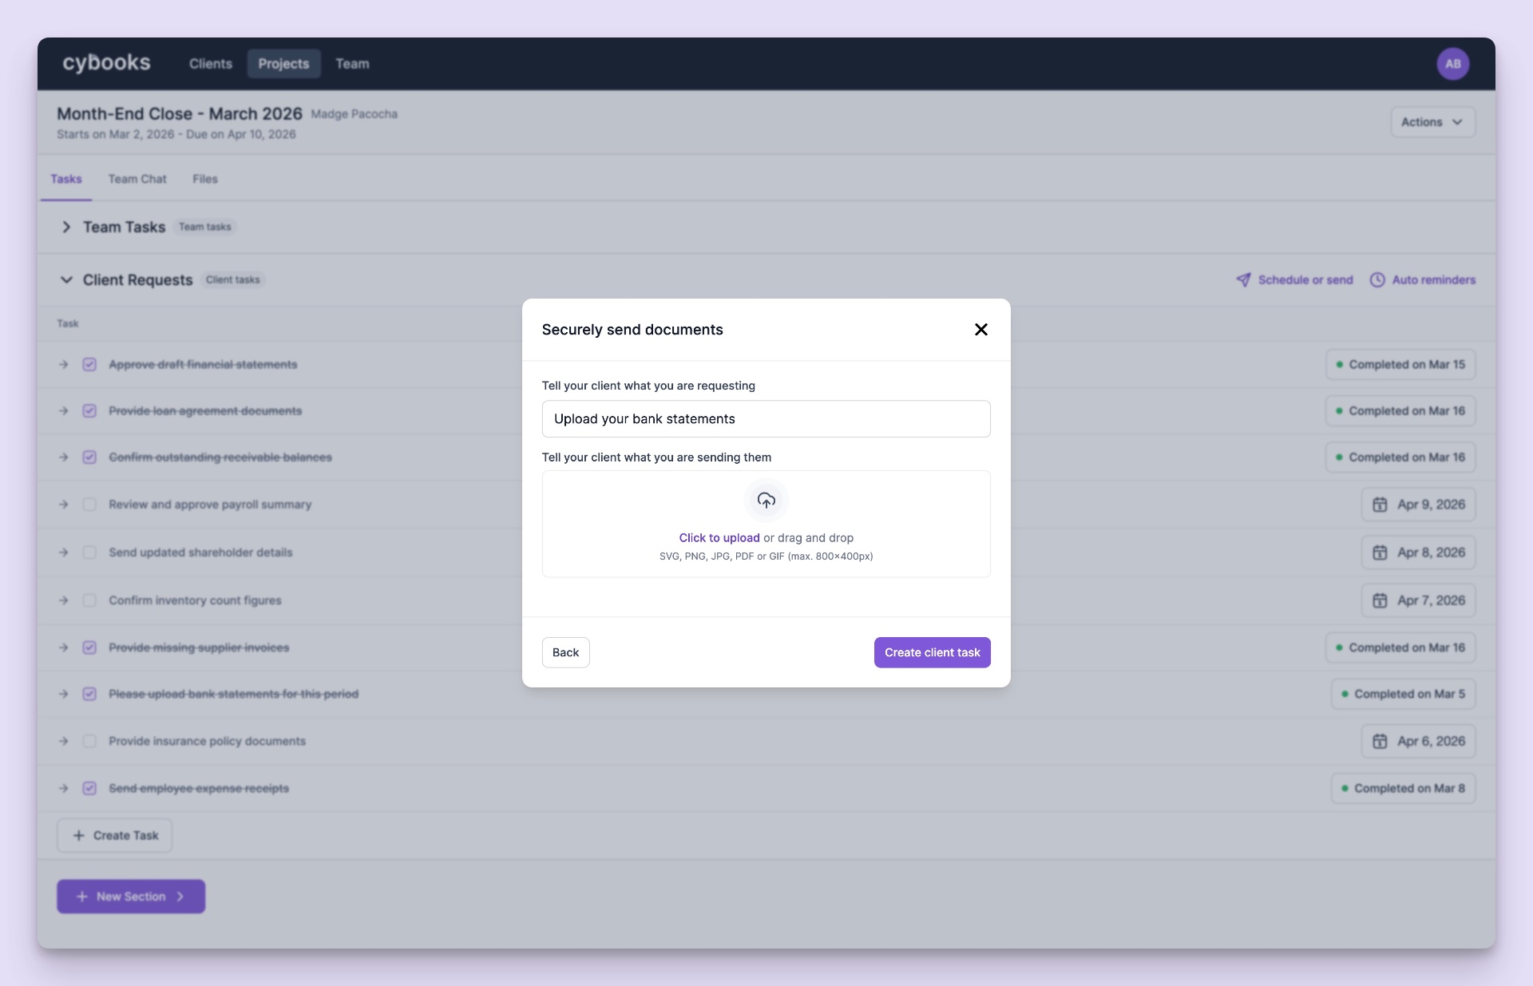The width and height of the screenshot is (1533, 986).
Task: Click the arrow icon beside Provide loan agreement documents
Action: point(64,411)
